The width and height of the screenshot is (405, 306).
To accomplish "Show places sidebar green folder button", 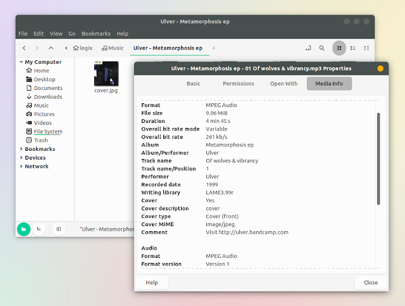I will tap(24, 229).
